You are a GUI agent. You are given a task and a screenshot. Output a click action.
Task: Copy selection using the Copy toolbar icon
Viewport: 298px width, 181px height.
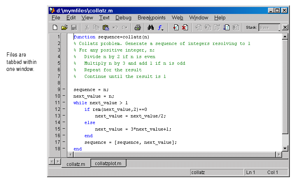tap(96, 28)
